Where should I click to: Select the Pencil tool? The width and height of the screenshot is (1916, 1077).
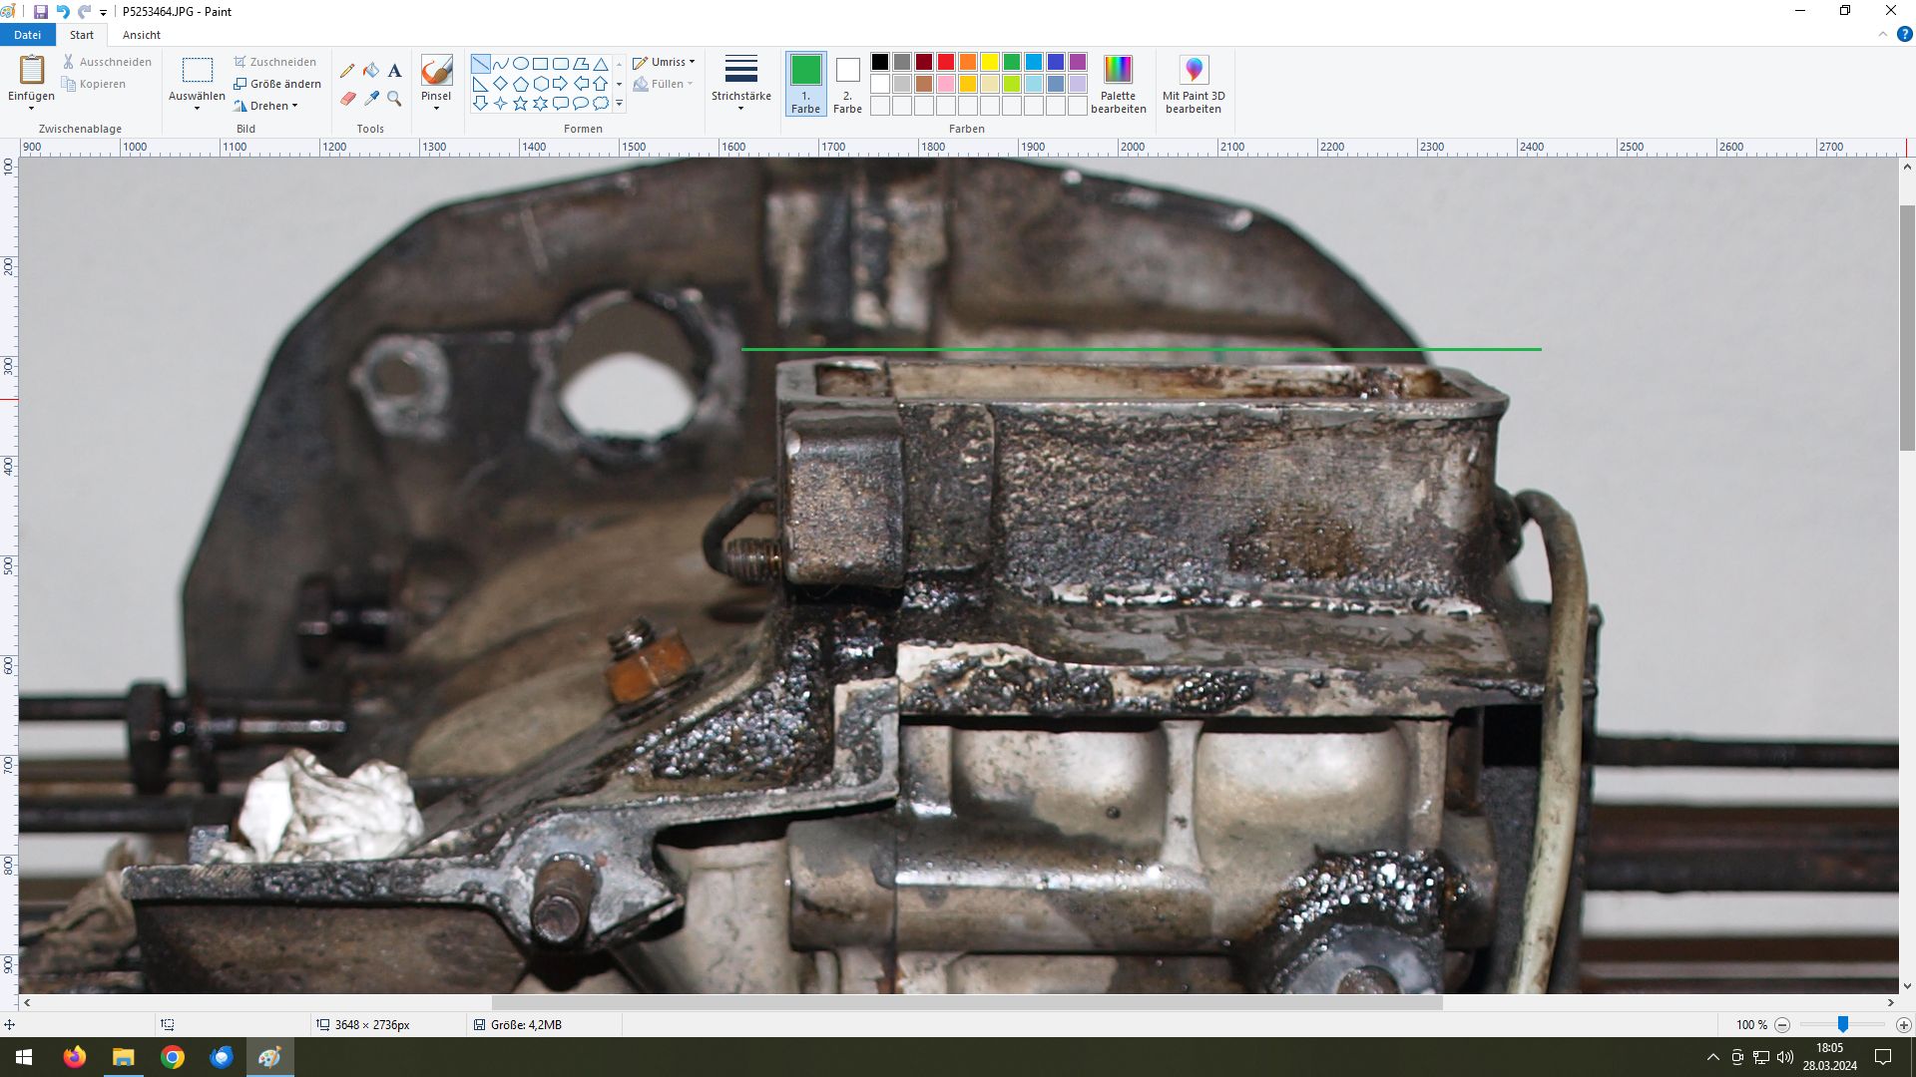click(347, 71)
